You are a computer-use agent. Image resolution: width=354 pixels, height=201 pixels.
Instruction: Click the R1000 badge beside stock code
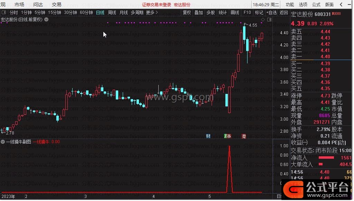pyautogui.click(x=336, y=14)
